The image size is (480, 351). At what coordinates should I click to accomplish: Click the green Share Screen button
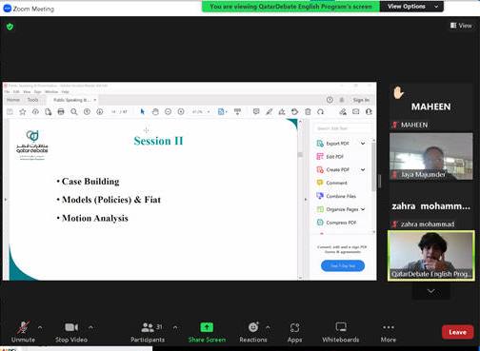(x=207, y=332)
